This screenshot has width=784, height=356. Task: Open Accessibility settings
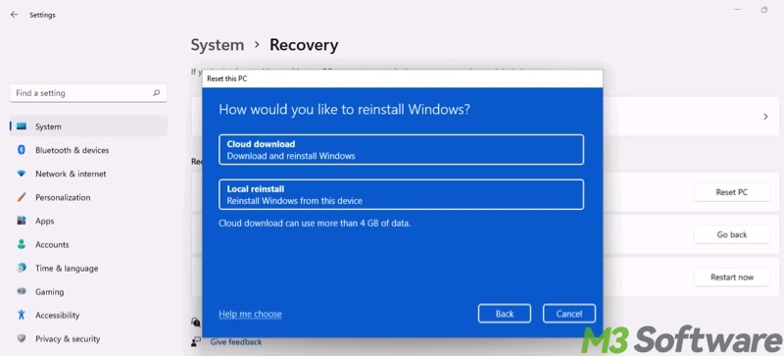pos(88,315)
